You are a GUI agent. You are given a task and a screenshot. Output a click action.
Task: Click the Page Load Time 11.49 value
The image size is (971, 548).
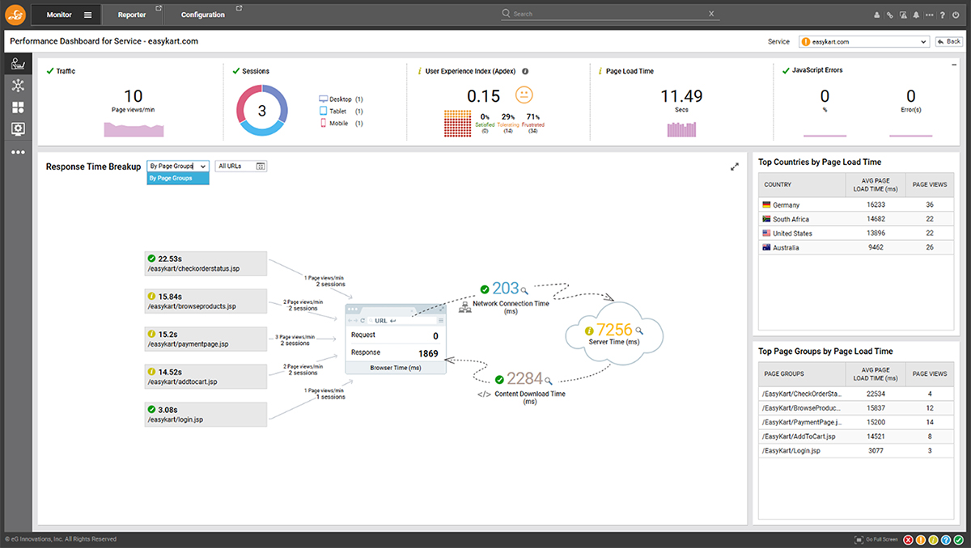pos(681,96)
